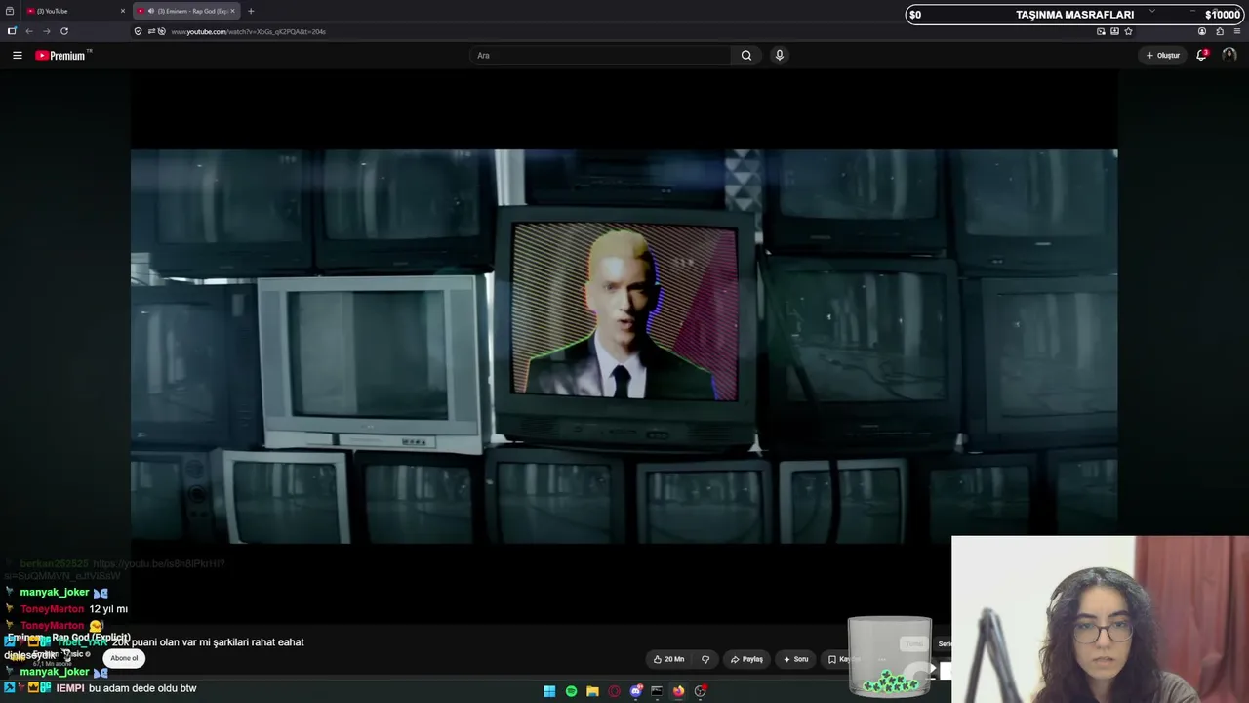
Task: Go forward with the browser arrow
Action: (x=46, y=31)
